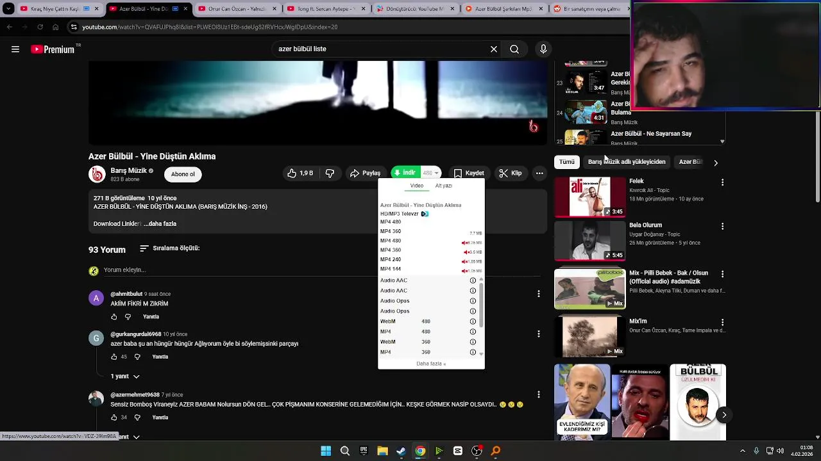Screen dimensions: 821x461
Task: Like @azermehmet9638's comment showing 34
Action: tap(114, 417)
